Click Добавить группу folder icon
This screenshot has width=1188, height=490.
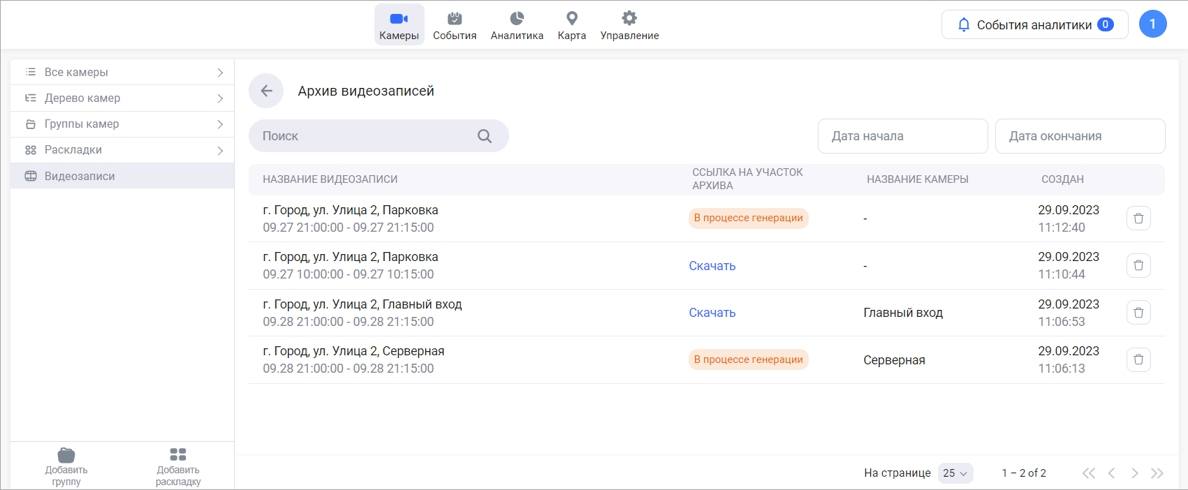point(66,455)
